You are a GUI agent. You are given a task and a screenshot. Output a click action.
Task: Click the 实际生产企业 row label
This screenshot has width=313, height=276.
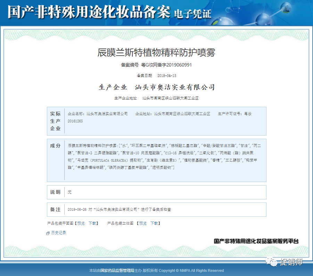coord(55,121)
